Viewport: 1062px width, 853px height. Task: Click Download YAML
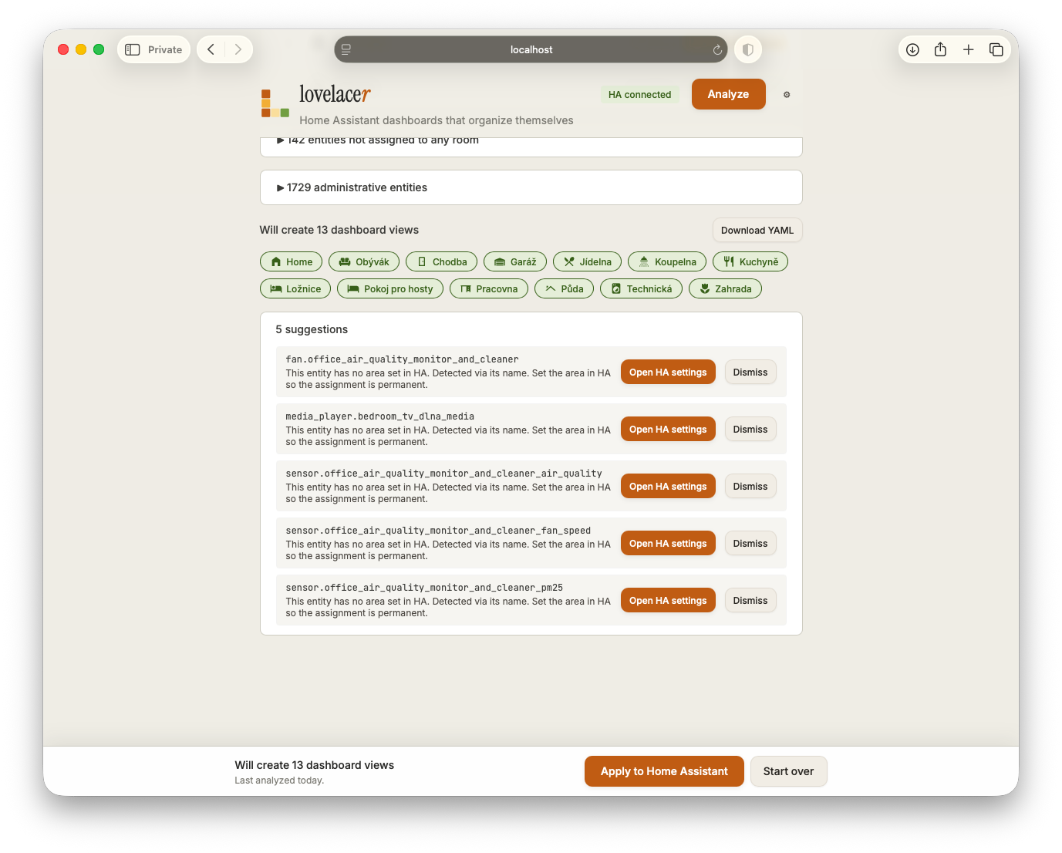(x=757, y=231)
